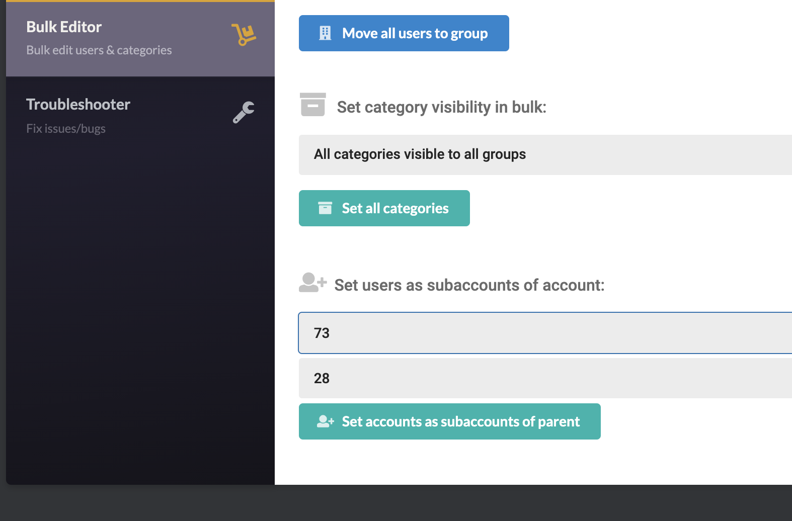
Task: Focus the field containing 28
Action: [x=545, y=378]
